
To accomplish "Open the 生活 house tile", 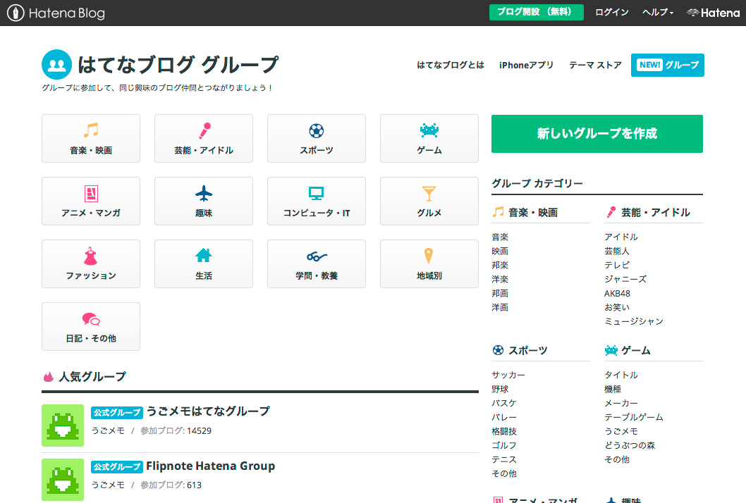I will (204, 264).
